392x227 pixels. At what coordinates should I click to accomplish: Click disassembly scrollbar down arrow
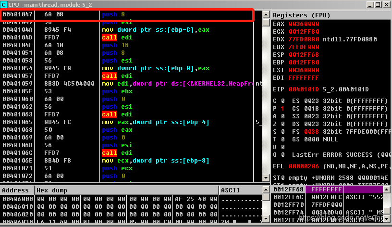[266, 178]
